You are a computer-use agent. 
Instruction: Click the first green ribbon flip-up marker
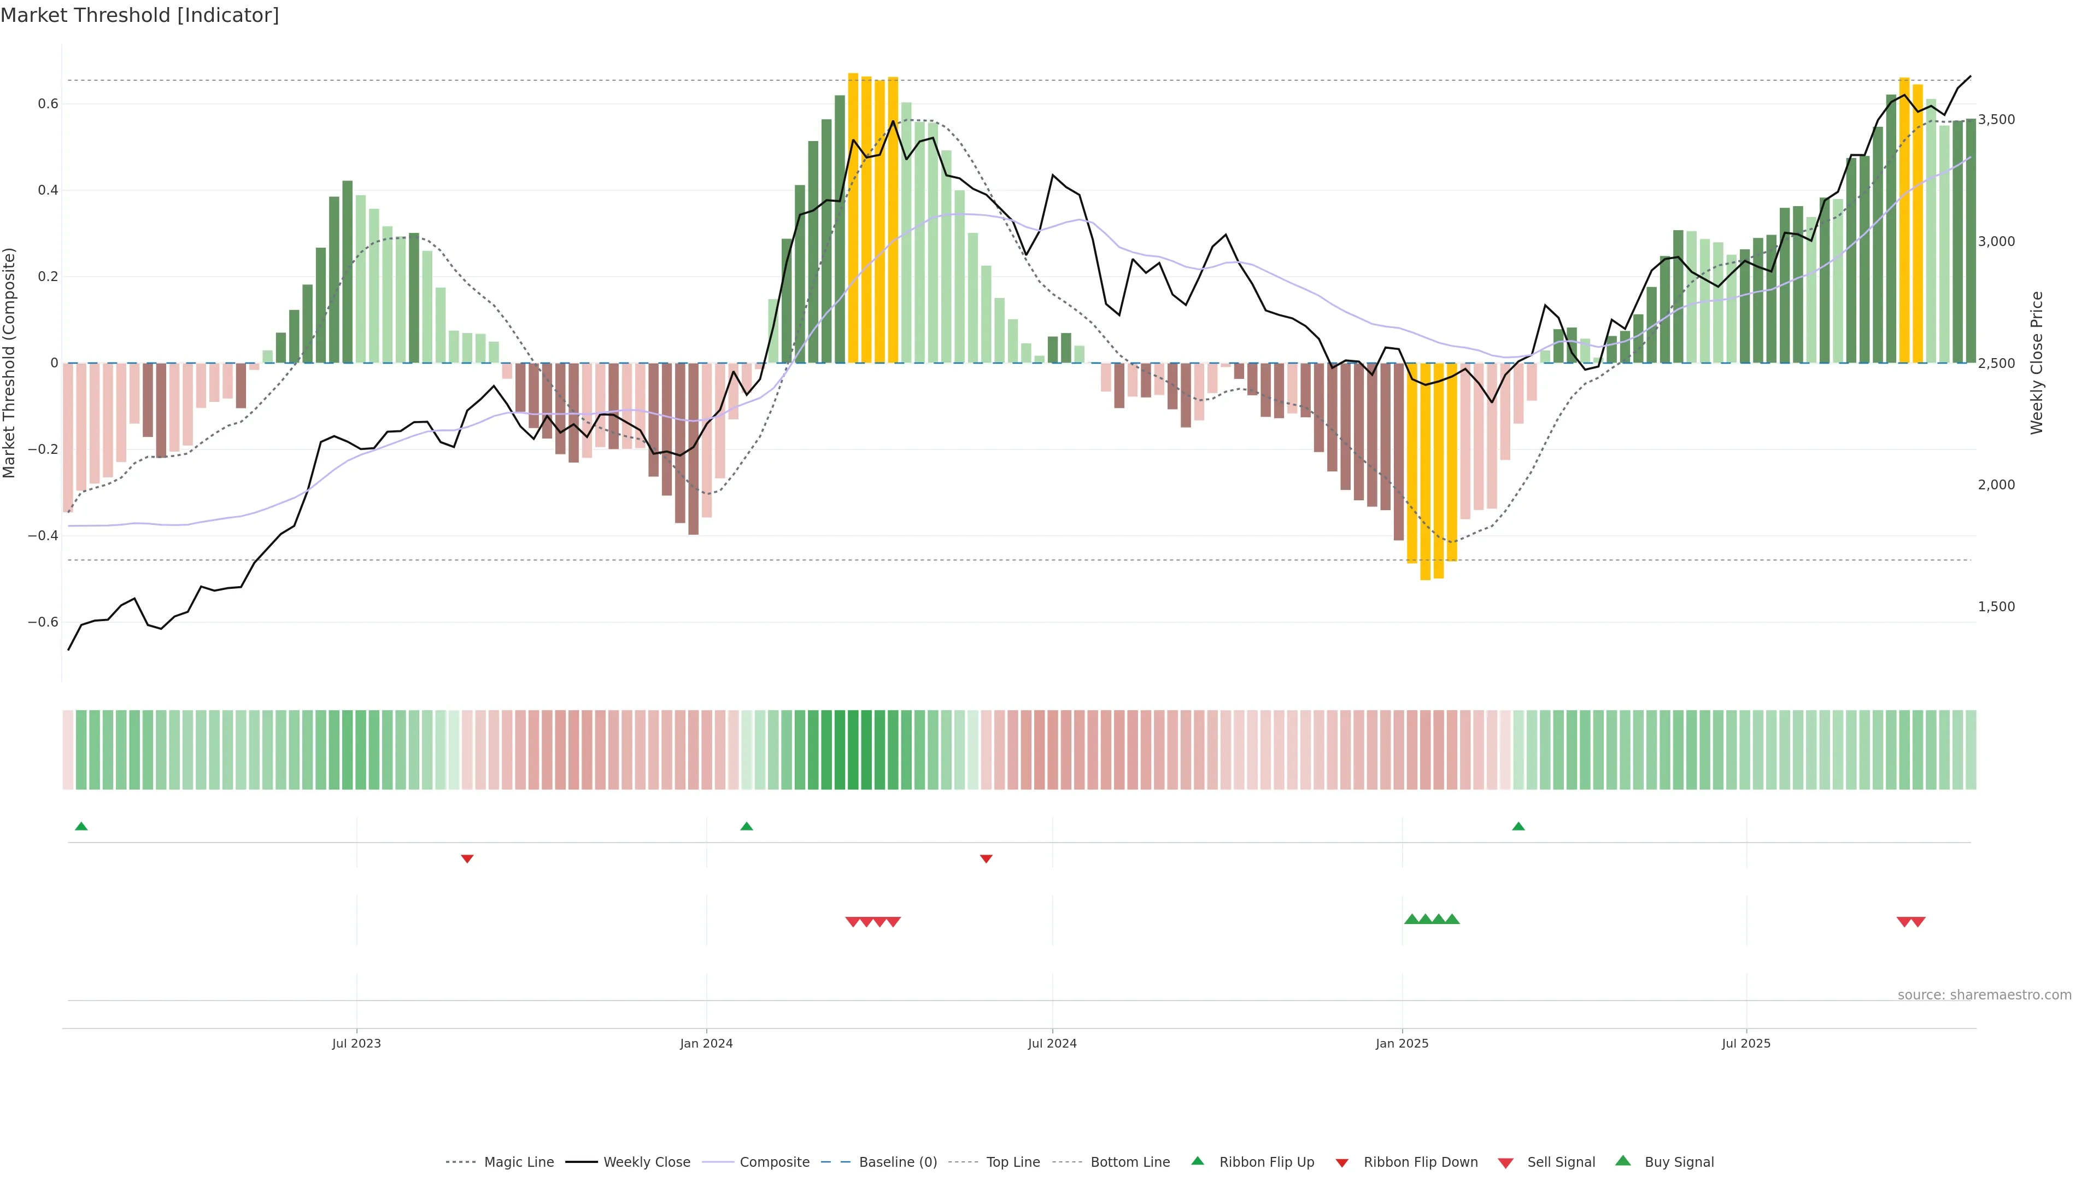(81, 827)
